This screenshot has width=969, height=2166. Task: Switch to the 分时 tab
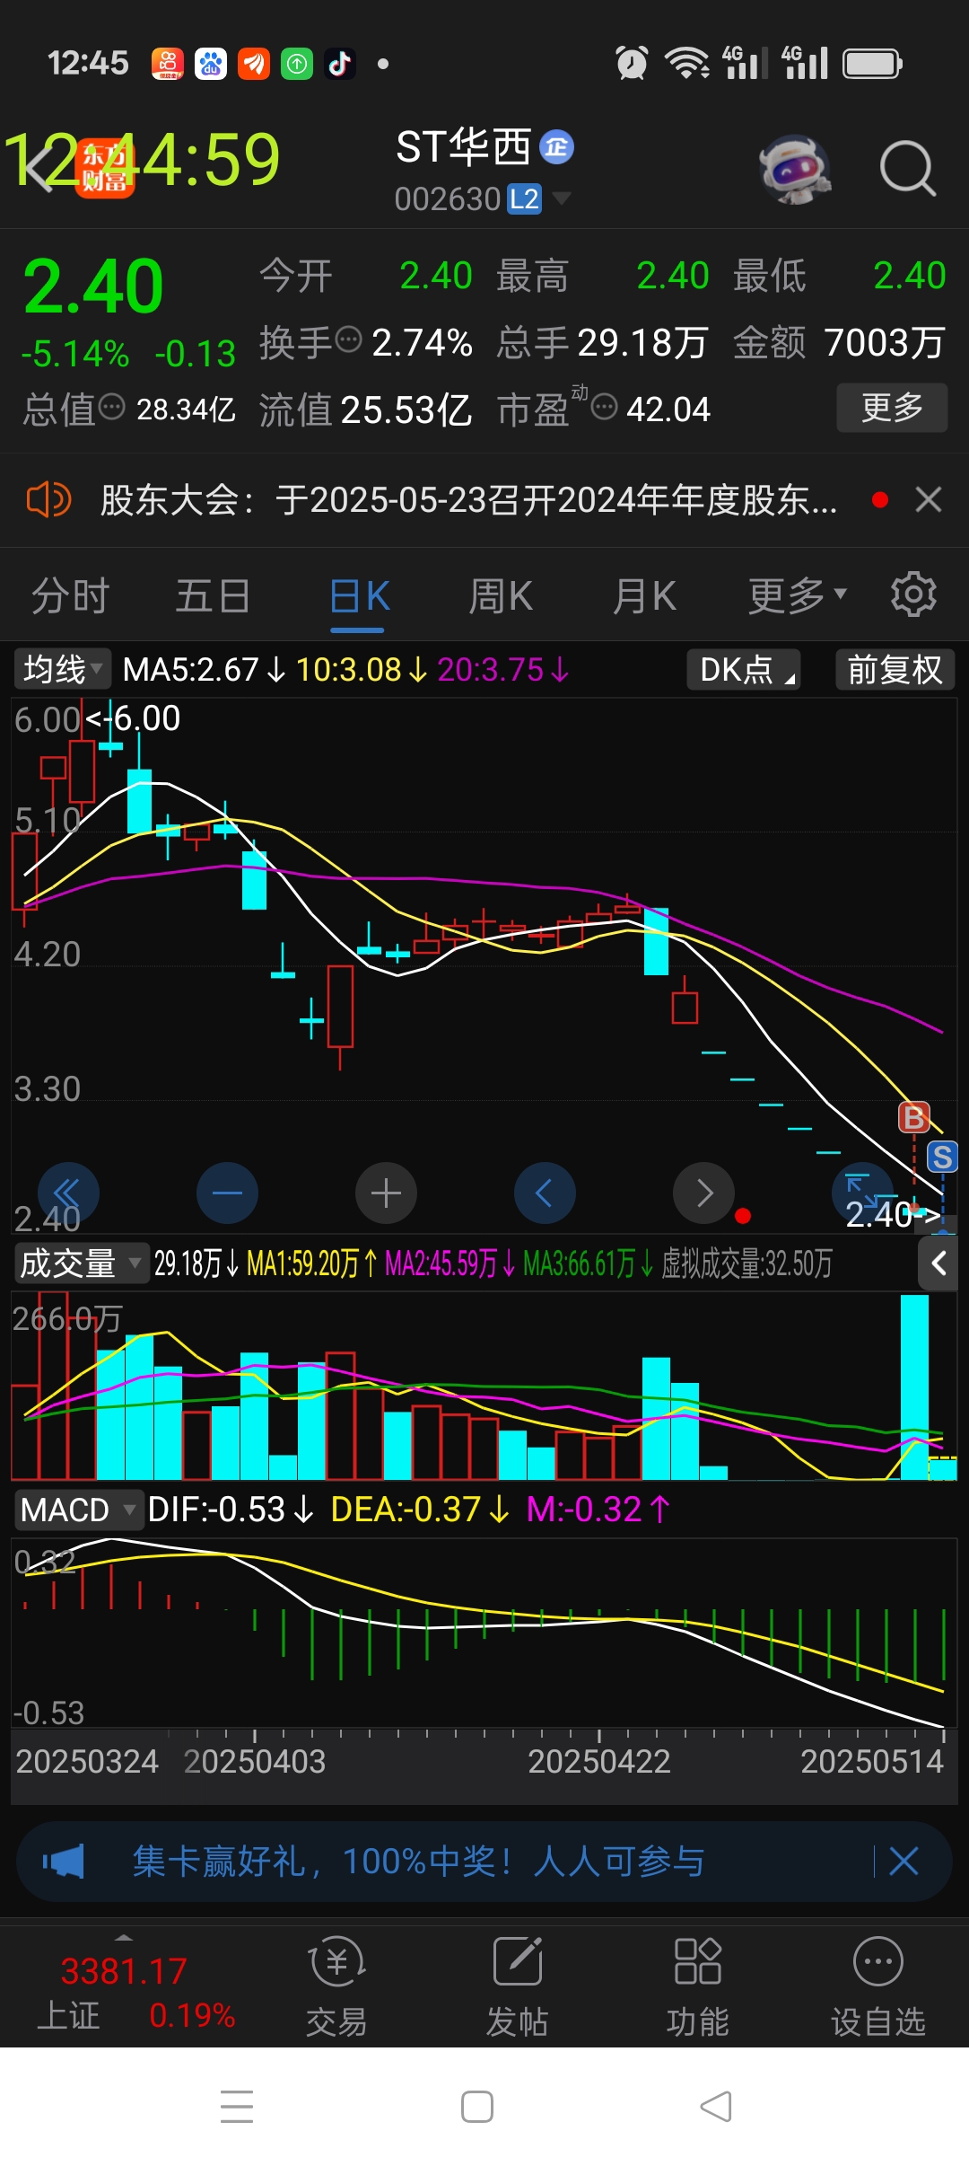[71, 596]
